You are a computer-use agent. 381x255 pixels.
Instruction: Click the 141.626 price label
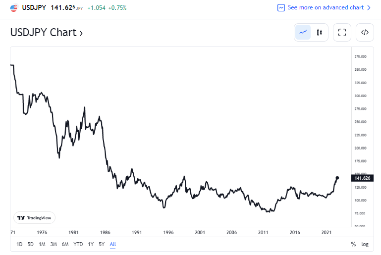(363, 178)
